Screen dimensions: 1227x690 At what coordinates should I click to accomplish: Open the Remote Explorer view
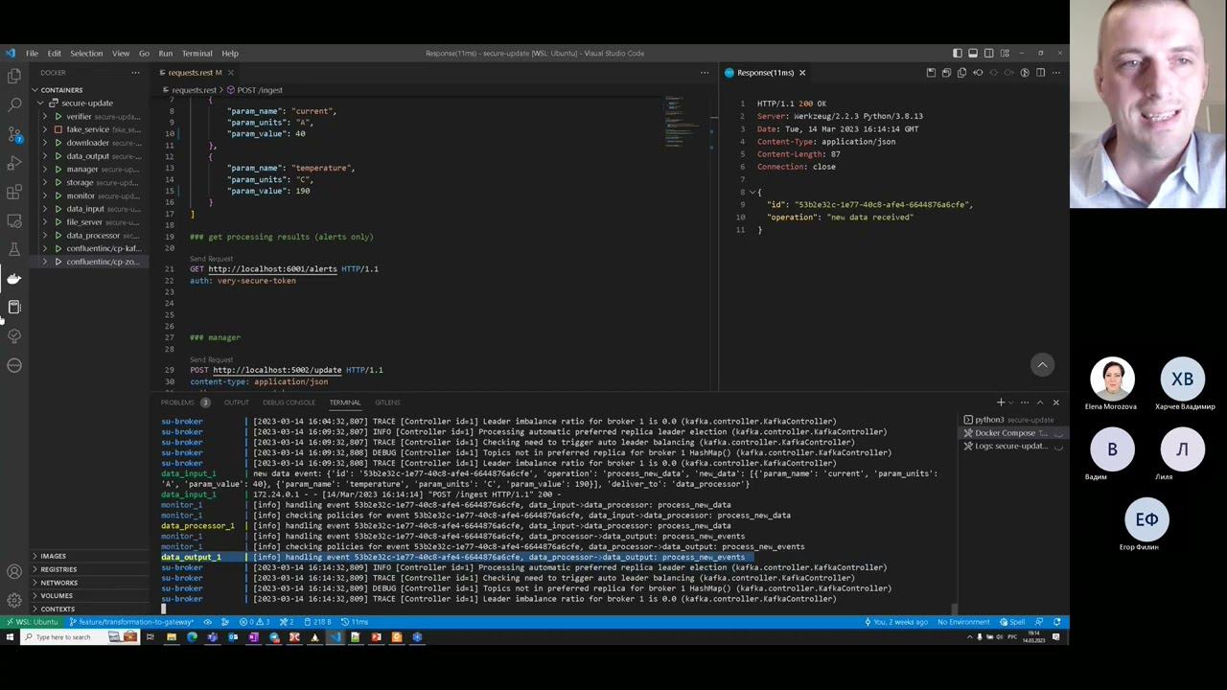click(x=14, y=220)
